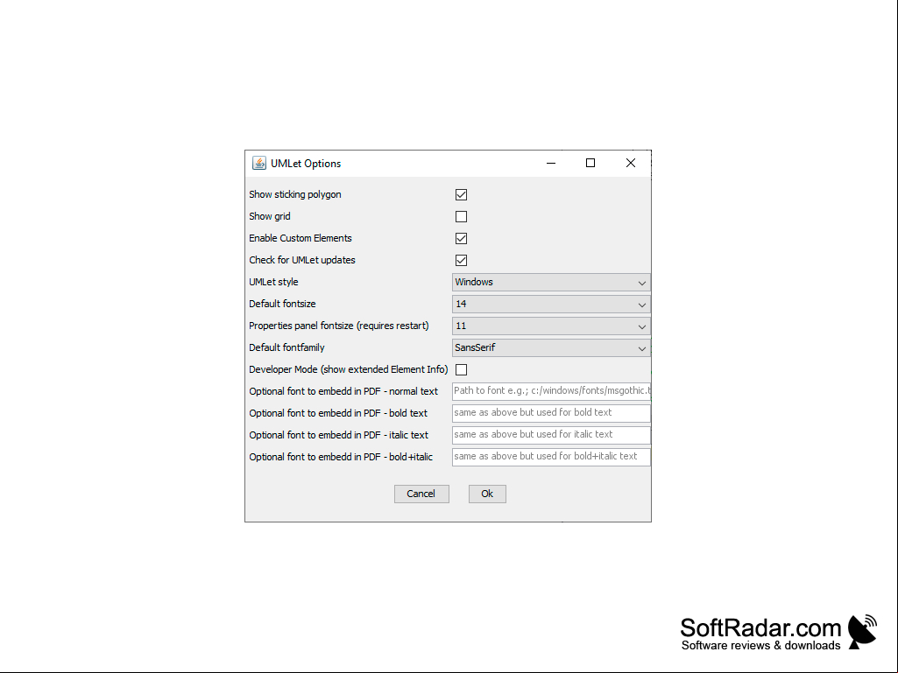Viewport: 898px width, 673px height.
Task: Uncheck the Show sticking polygon checkbox
Action: point(461,194)
